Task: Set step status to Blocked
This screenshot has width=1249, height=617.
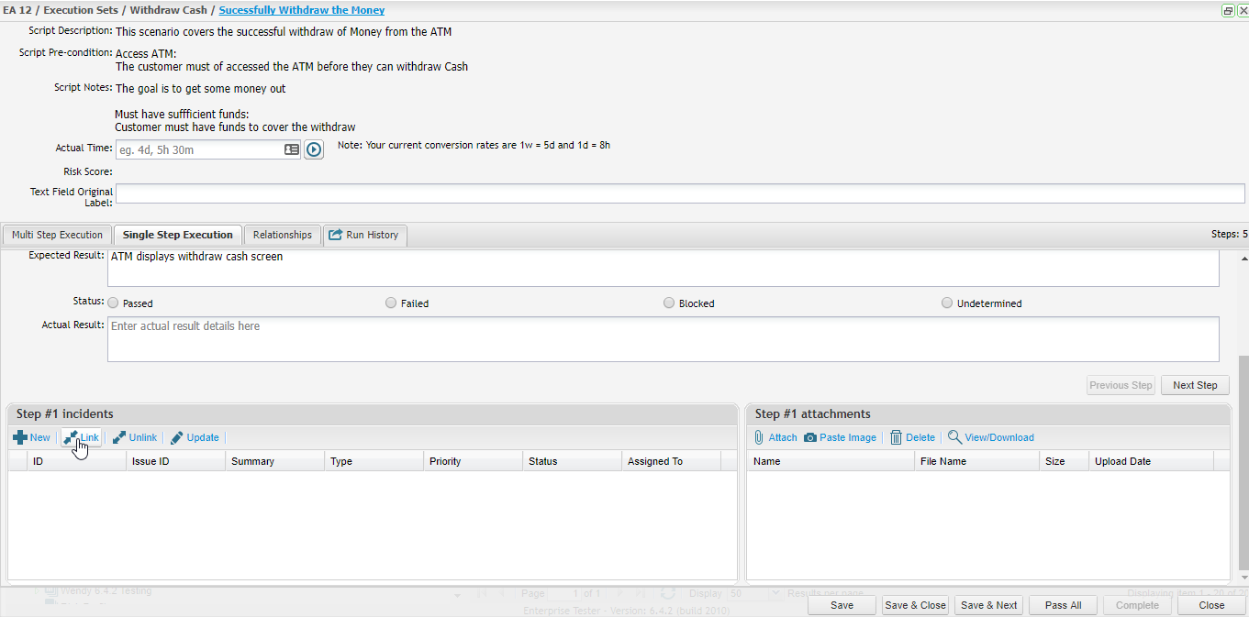Action: tap(669, 303)
